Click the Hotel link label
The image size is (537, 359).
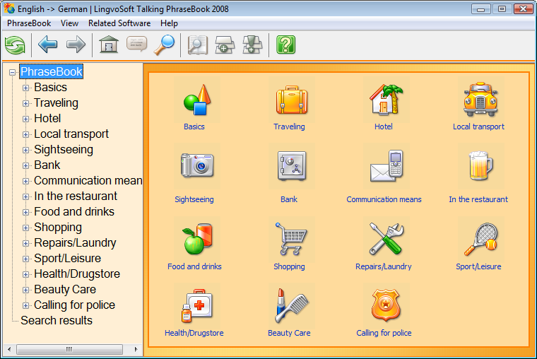pyautogui.click(x=384, y=126)
